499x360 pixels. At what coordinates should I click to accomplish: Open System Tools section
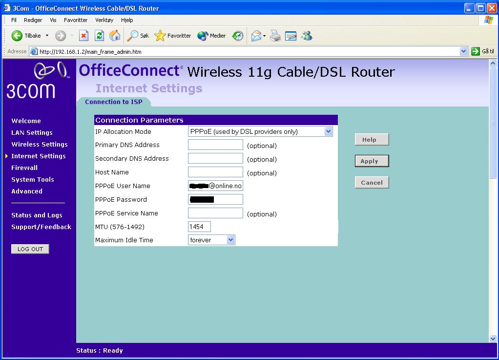point(32,180)
